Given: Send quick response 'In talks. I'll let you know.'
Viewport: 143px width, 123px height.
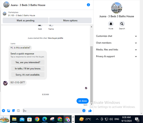Looking at the screenshot, I should click(28, 69).
